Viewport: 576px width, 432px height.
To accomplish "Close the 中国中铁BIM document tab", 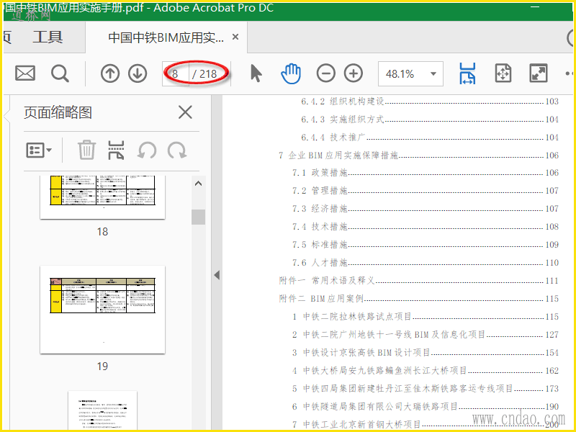I will (235, 37).
